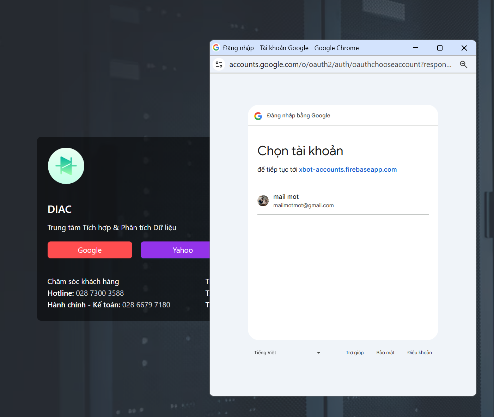Minimize the Google sign-in popup window
The image size is (494, 417).
[415, 48]
